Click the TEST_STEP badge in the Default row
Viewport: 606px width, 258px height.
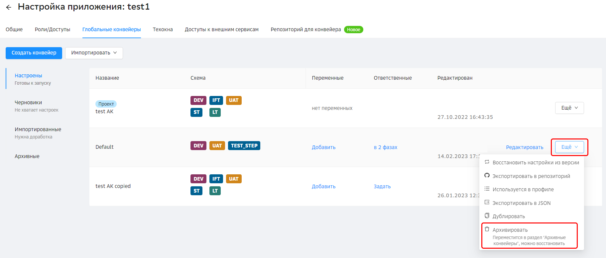pyautogui.click(x=244, y=146)
